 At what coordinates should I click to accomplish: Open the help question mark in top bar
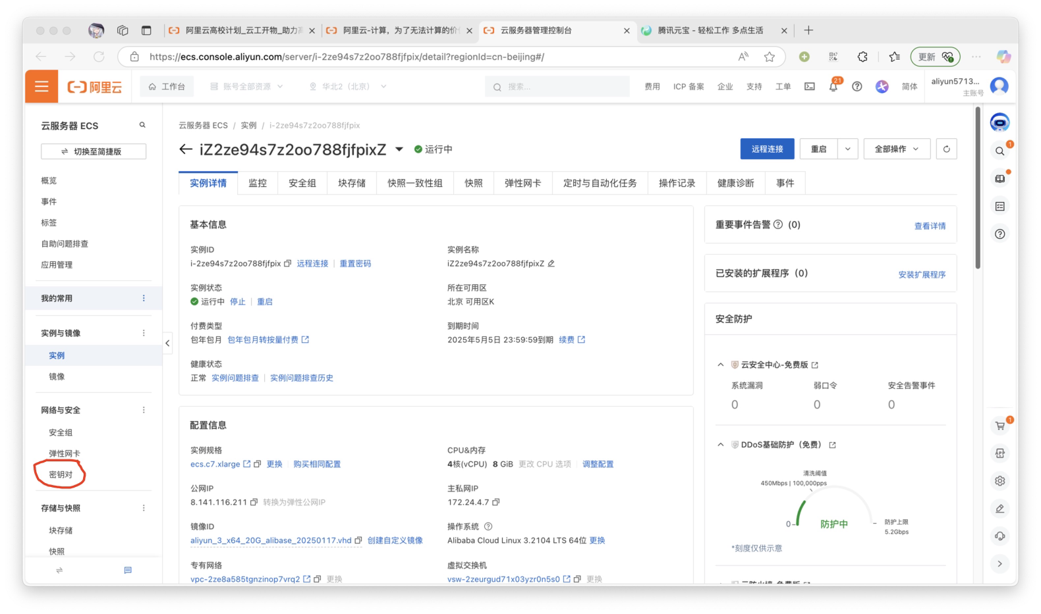tap(857, 86)
